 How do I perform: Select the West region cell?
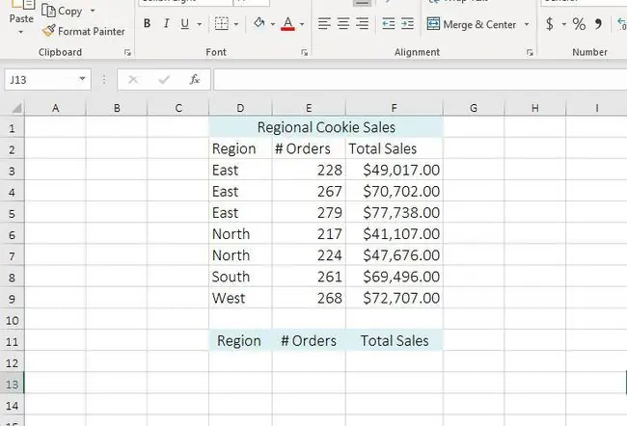coord(240,298)
